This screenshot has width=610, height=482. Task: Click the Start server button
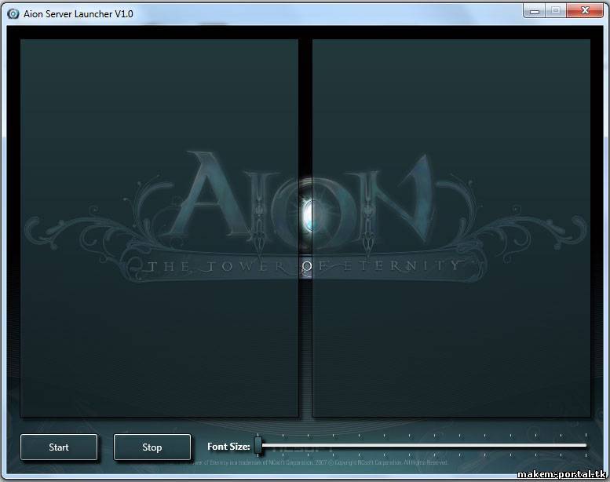(x=59, y=447)
